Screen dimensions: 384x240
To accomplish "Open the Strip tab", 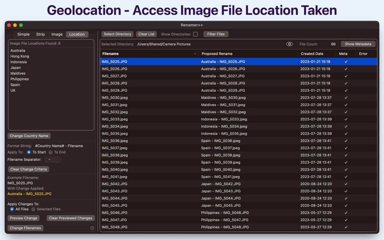I will [x=41, y=34].
